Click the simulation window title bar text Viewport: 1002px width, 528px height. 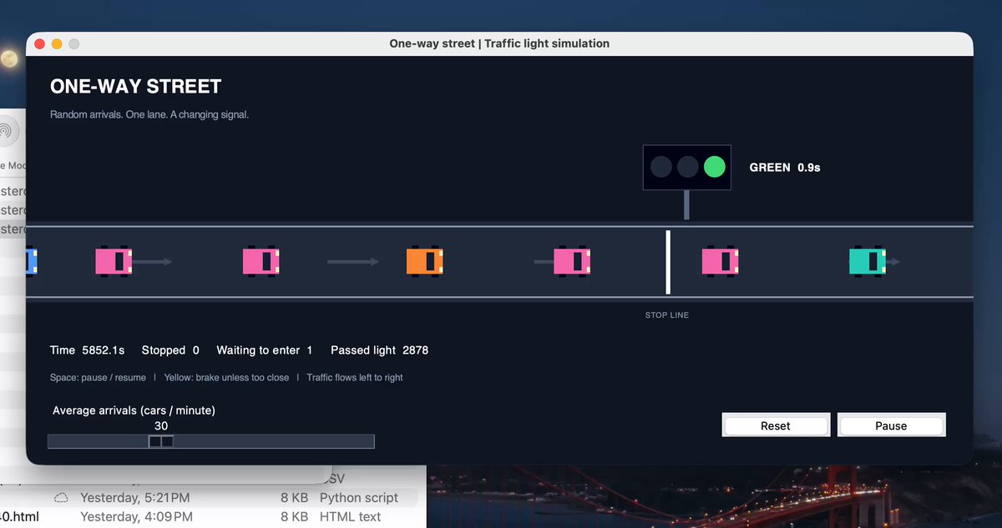click(499, 43)
